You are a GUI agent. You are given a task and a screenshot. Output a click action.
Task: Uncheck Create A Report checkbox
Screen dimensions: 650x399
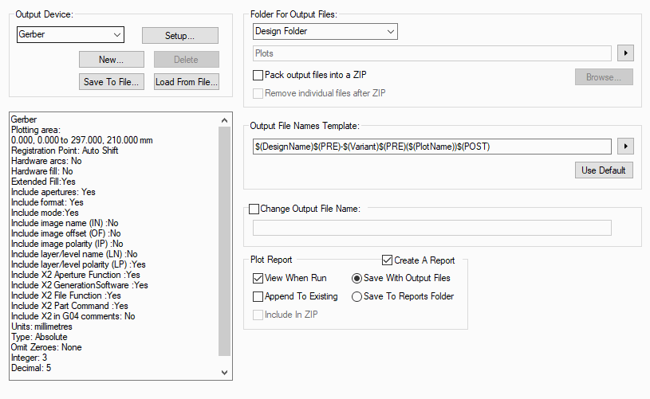pos(388,260)
